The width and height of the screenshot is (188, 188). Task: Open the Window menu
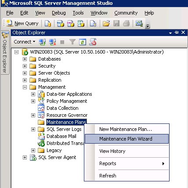click(99, 13)
